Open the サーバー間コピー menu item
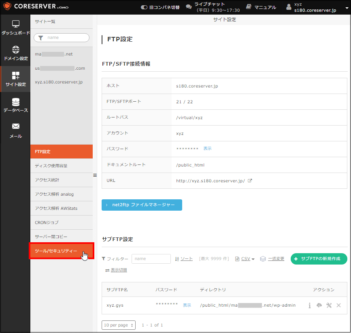This screenshot has height=333, width=351. [x=62, y=237]
